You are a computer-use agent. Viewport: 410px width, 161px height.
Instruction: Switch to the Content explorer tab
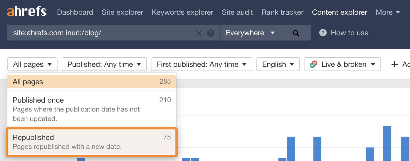coord(339,12)
